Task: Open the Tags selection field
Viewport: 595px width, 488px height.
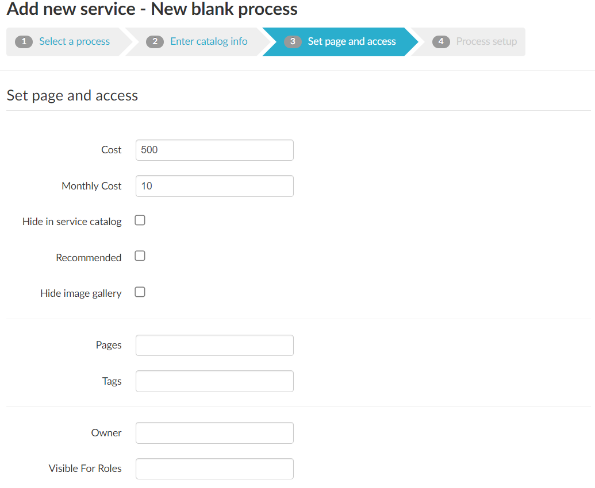Action: [214, 381]
